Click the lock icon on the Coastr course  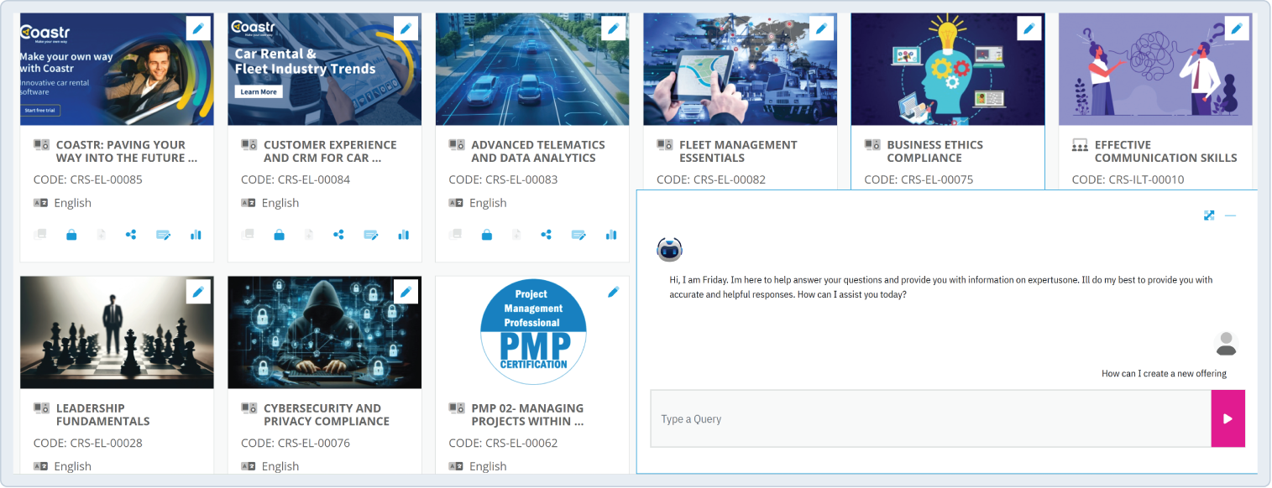tap(71, 235)
